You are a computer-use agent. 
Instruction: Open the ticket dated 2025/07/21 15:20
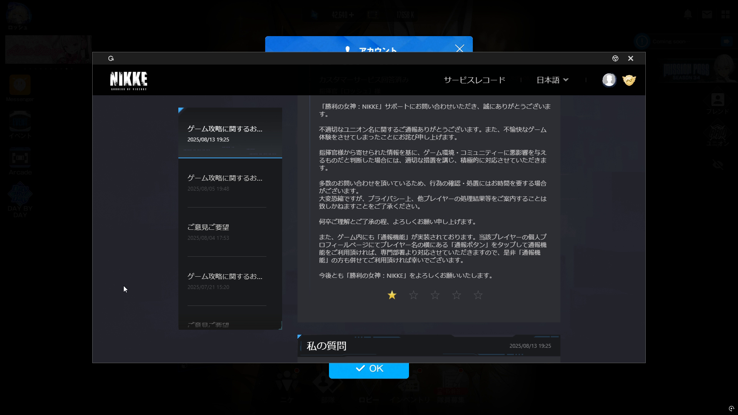pyautogui.click(x=227, y=281)
